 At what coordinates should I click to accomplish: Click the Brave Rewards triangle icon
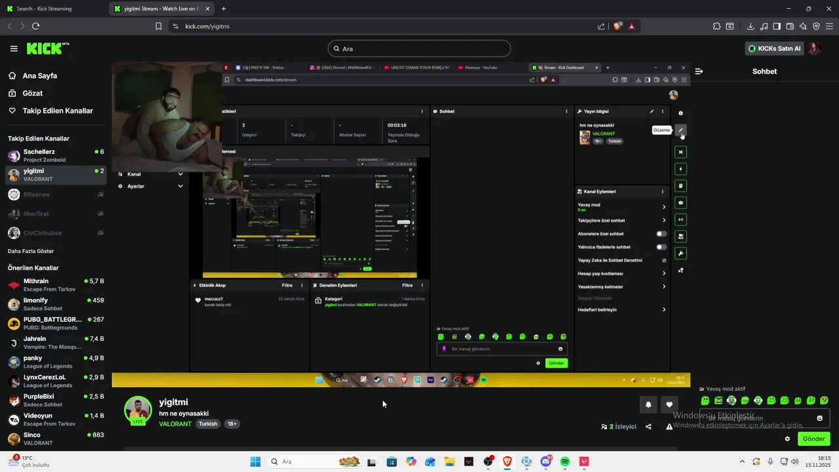pos(631,26)
